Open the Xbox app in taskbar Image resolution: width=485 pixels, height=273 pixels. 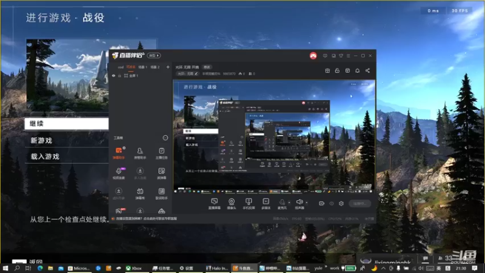(x=134, y=268)
